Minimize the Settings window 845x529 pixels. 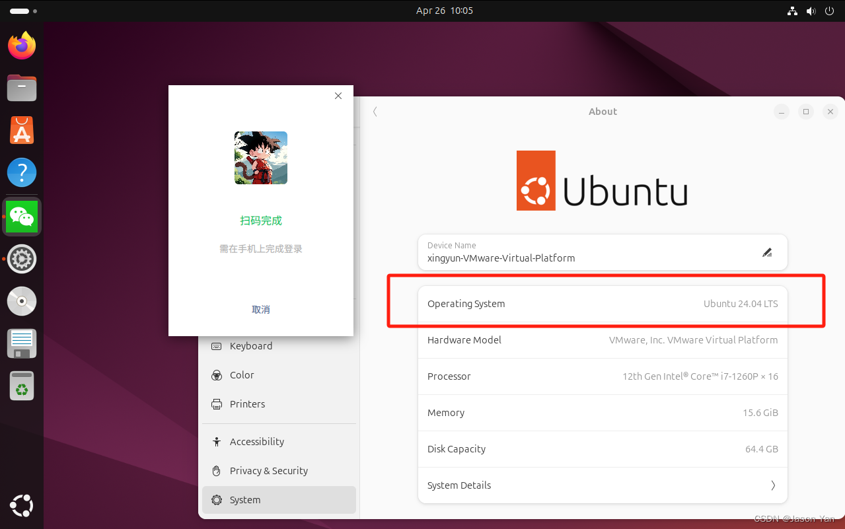[782, 112]
